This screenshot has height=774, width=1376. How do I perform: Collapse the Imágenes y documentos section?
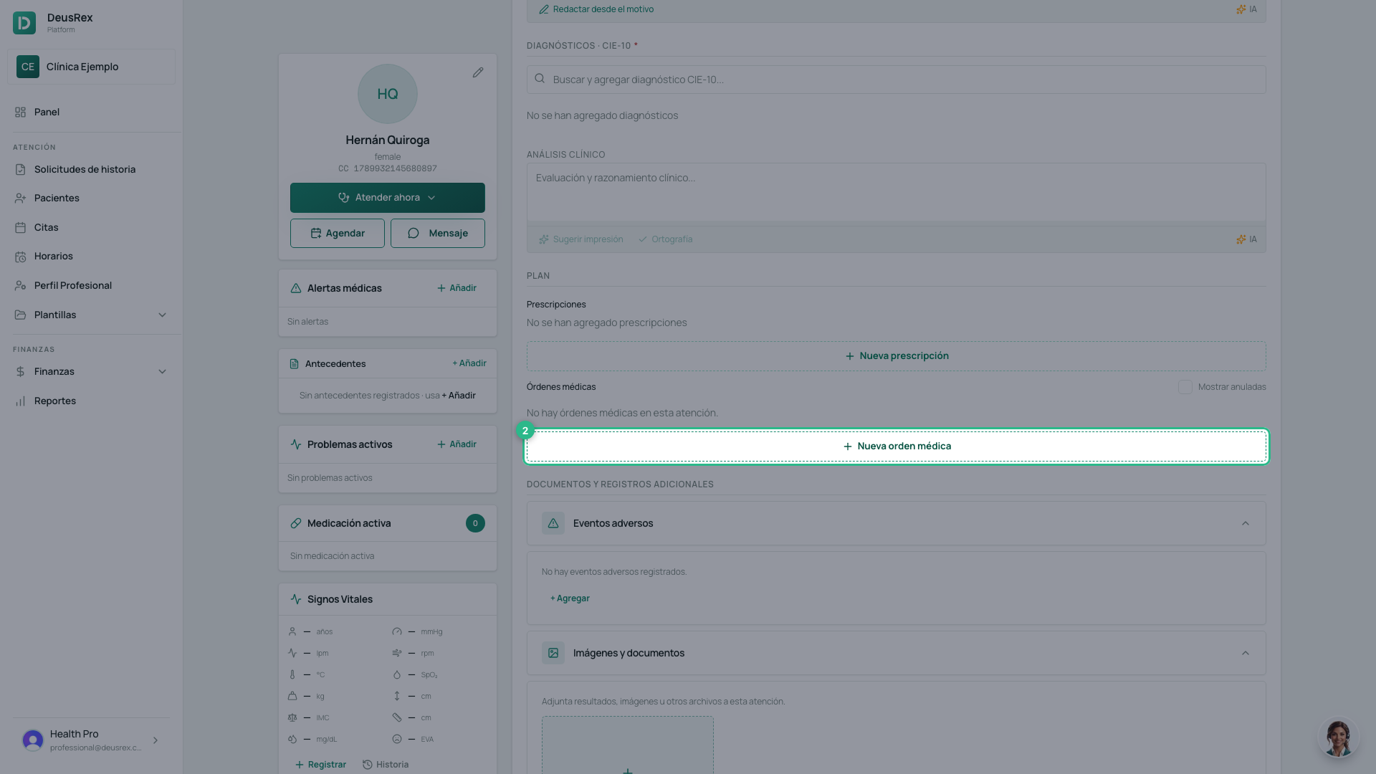[x=1246, y=653]
